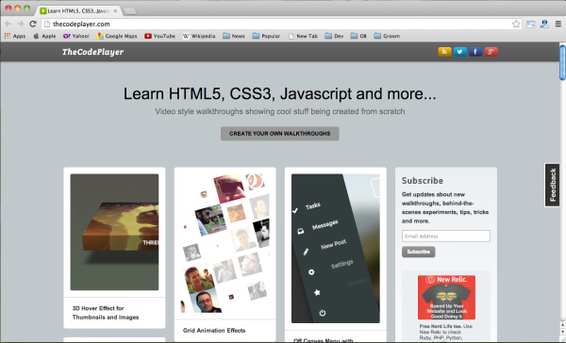Expand the Popular bookmarks folder
566x343 pixels.
pyautogui.click(x=266, y=36)
